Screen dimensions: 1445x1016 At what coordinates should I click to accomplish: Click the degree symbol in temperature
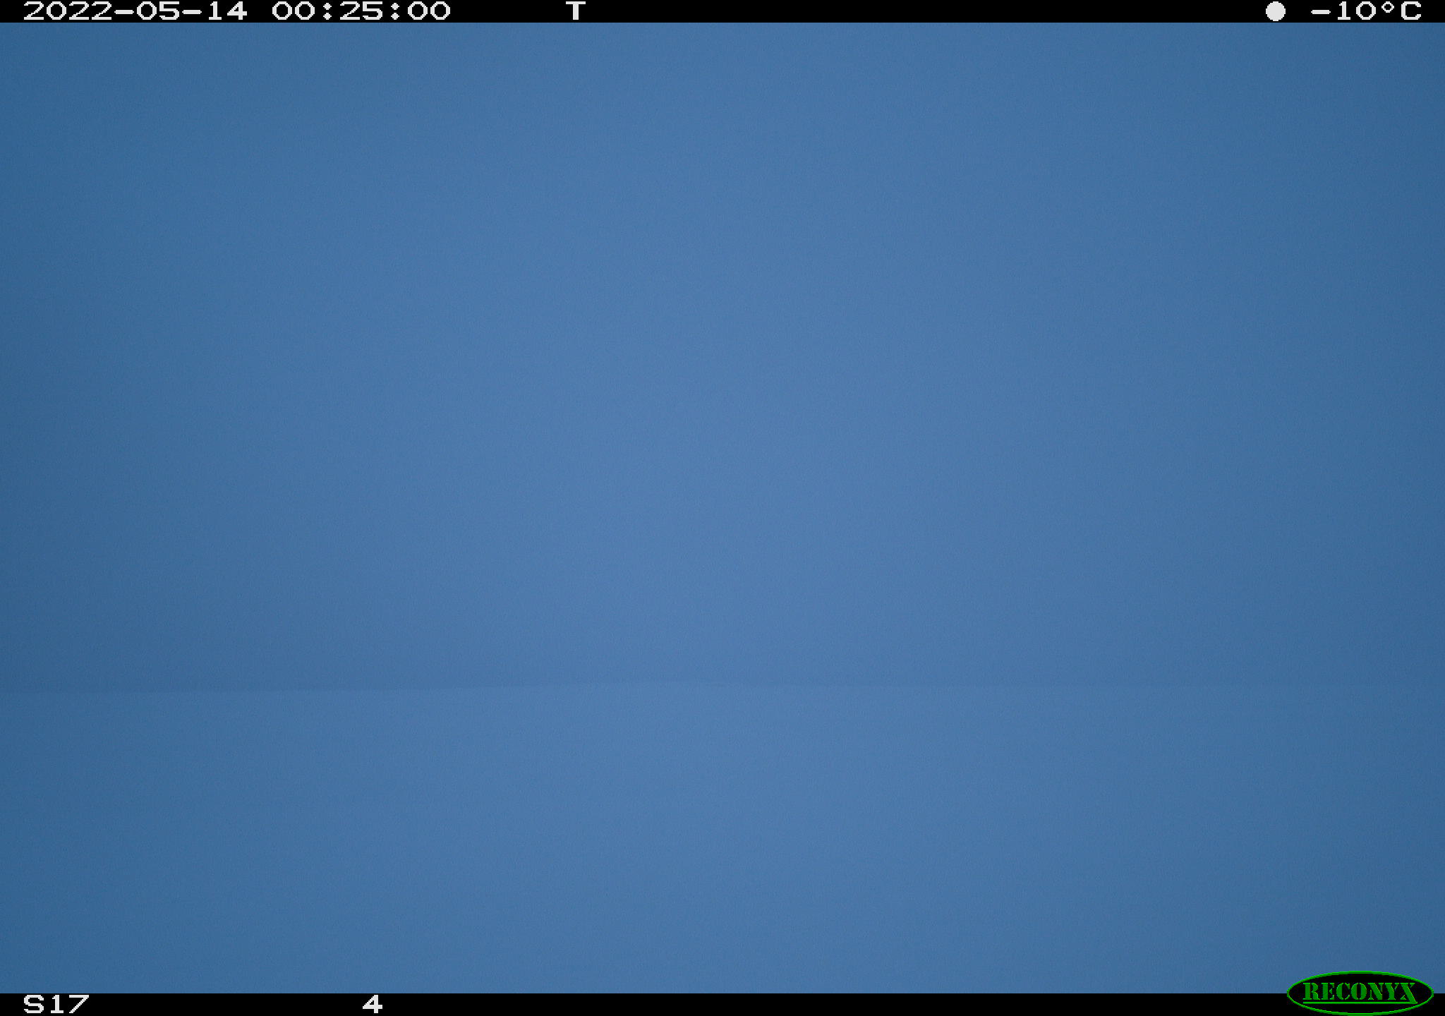pos(1389,7)
